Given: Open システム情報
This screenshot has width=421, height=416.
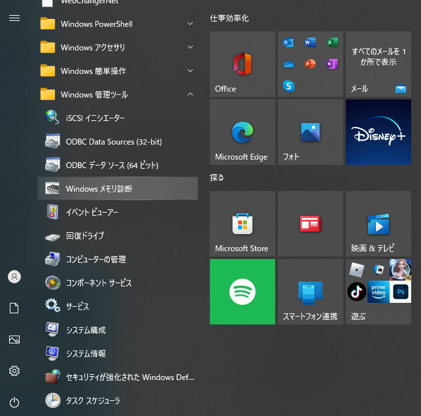Looking at the screenshot, I should (118, 353).
